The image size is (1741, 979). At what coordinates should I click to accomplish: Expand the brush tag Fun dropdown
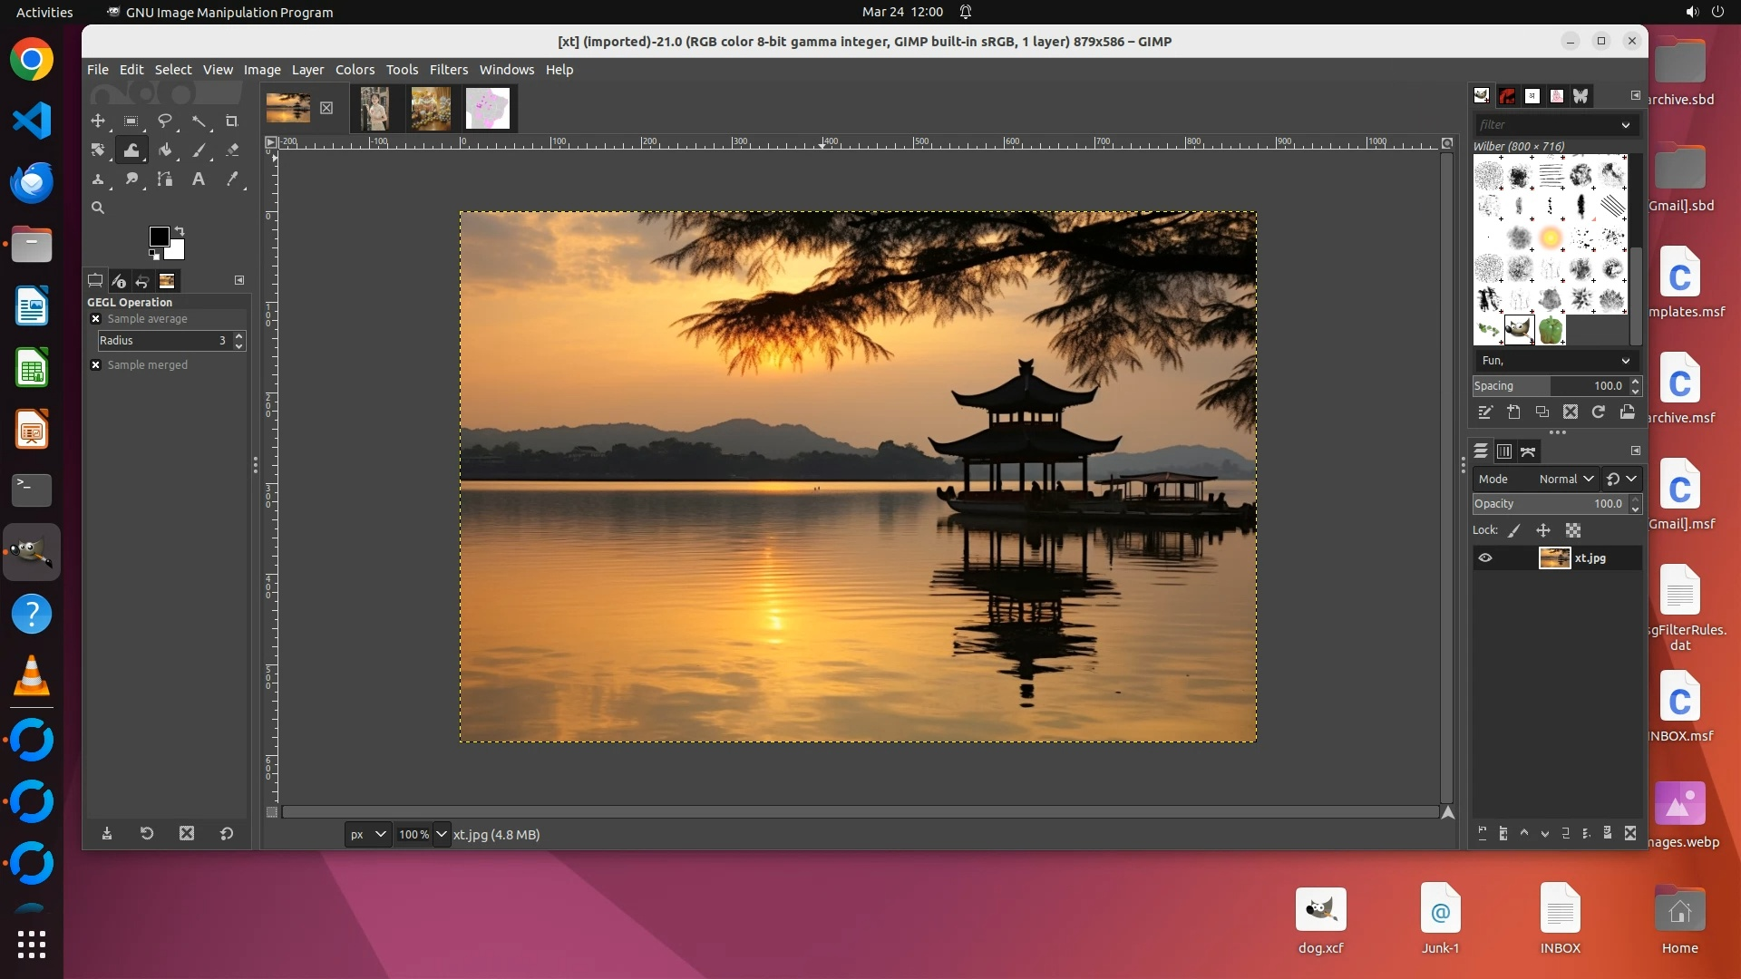click(x=1625, y=361)
